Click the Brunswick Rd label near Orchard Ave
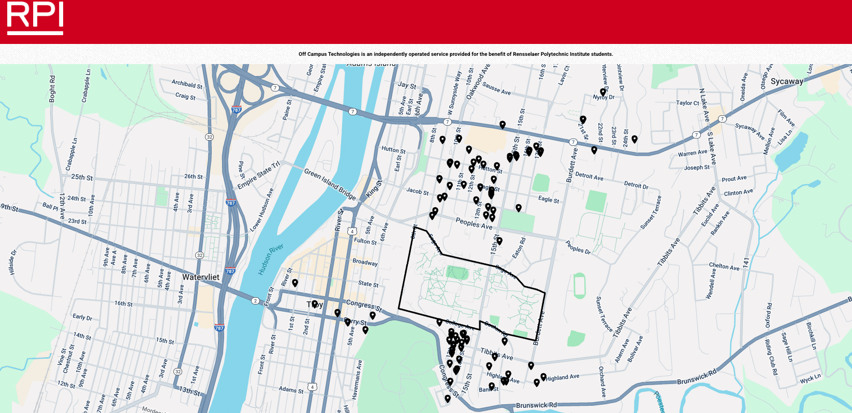This screenshot has height=413, width=852. point(536,405)
